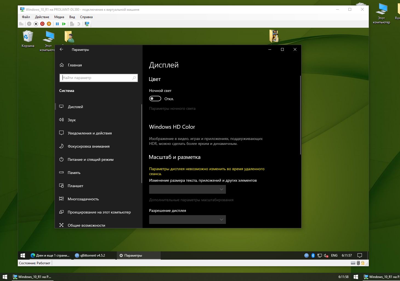Pause the virtual machine from the toolbar
The height and width of the screenshot is (281, 400).
click(57, 24)
